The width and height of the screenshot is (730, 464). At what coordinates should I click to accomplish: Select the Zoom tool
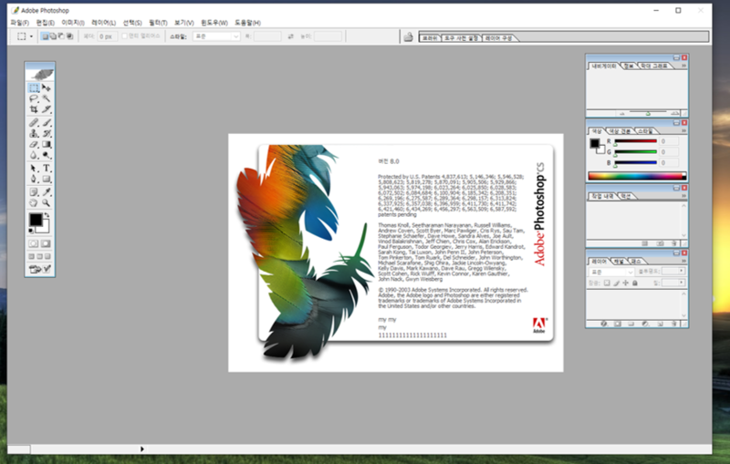(x=47, y=203)
